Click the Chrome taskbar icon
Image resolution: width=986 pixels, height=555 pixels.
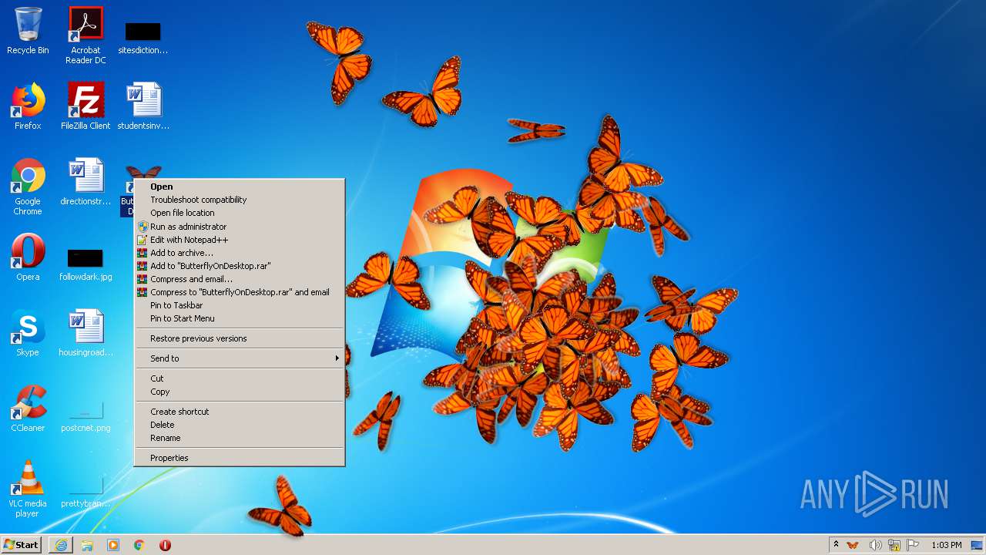click(139, 545)
